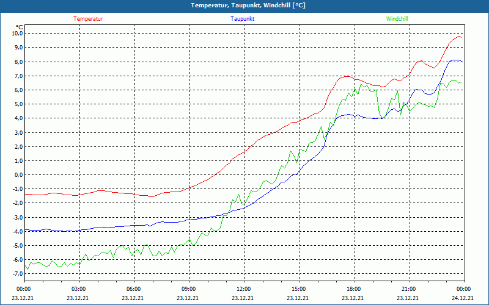Click the °C unit label on the y-axis
Screen dimensions: 489x305
[x=20, y=27]
